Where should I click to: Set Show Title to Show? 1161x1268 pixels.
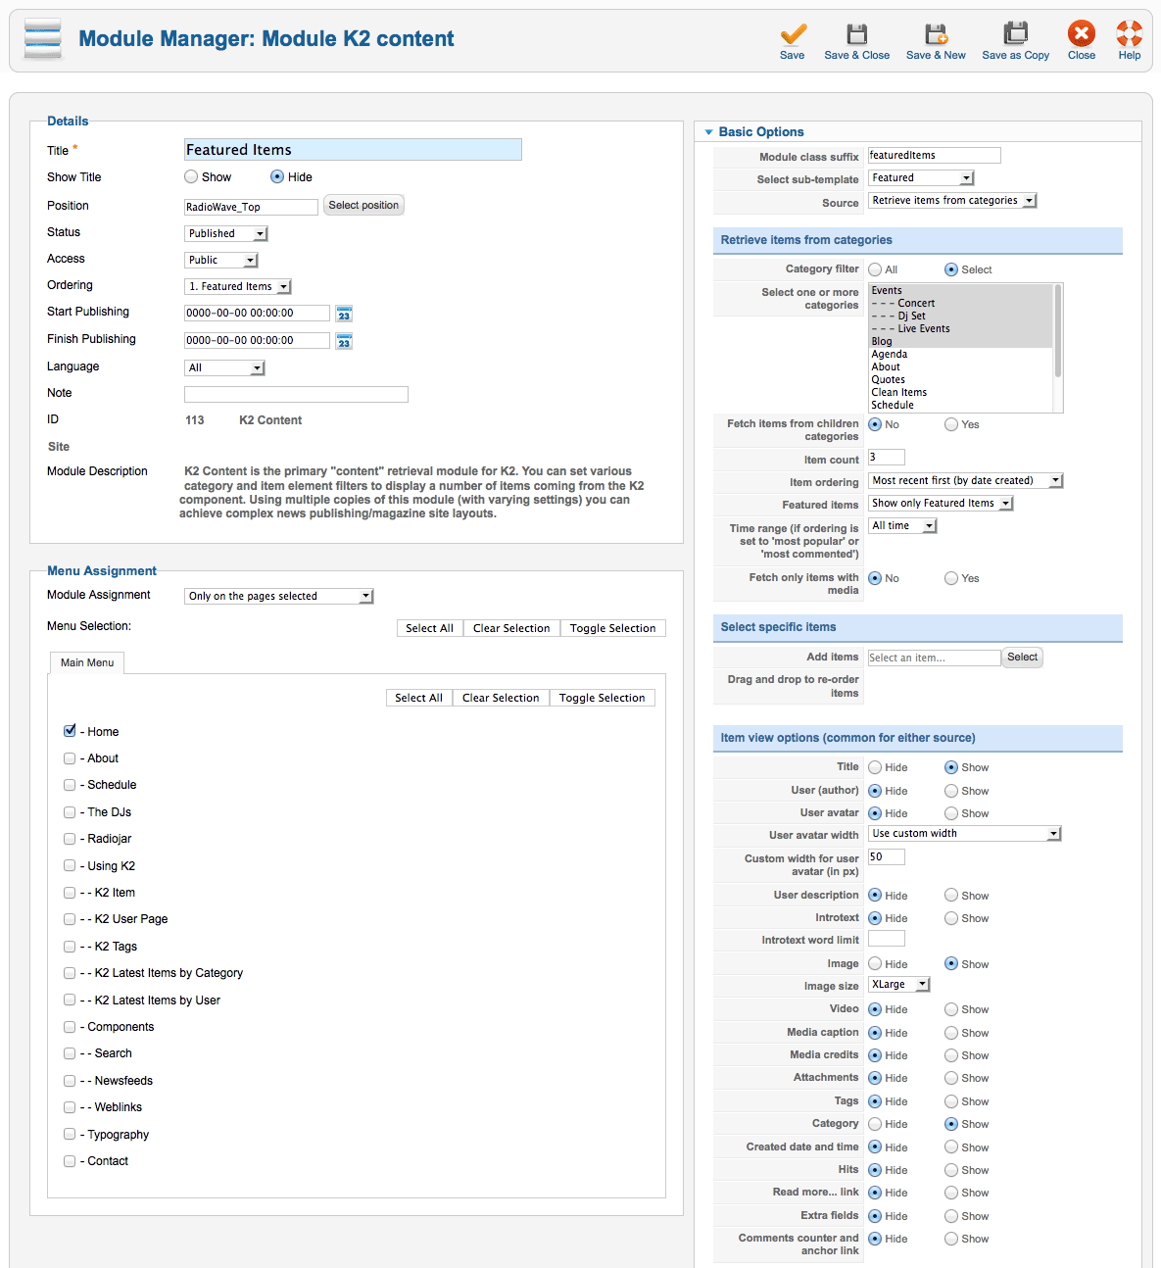191,177
